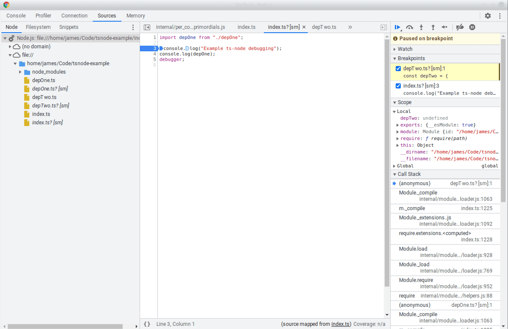The width and height of the screenshot is (508, 329).
Task: Click the Step into next function call icon
Action: [x=422, y=27]
